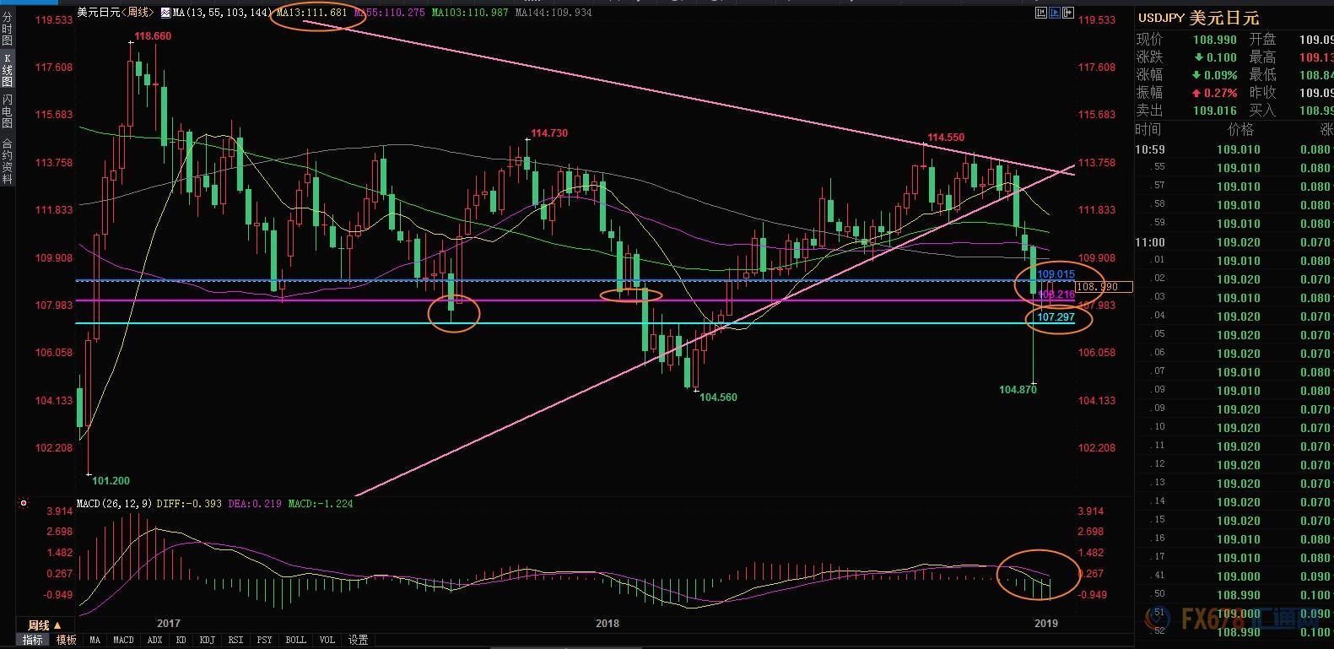Image resolution: width=1334 pixels, height=649 pixels.
Task: Click the 104.560 trough label
Action: (718, 398)
